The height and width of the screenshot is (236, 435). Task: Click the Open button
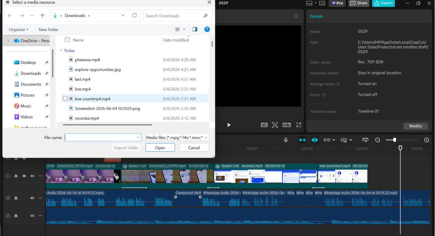[x=160, y=148]
